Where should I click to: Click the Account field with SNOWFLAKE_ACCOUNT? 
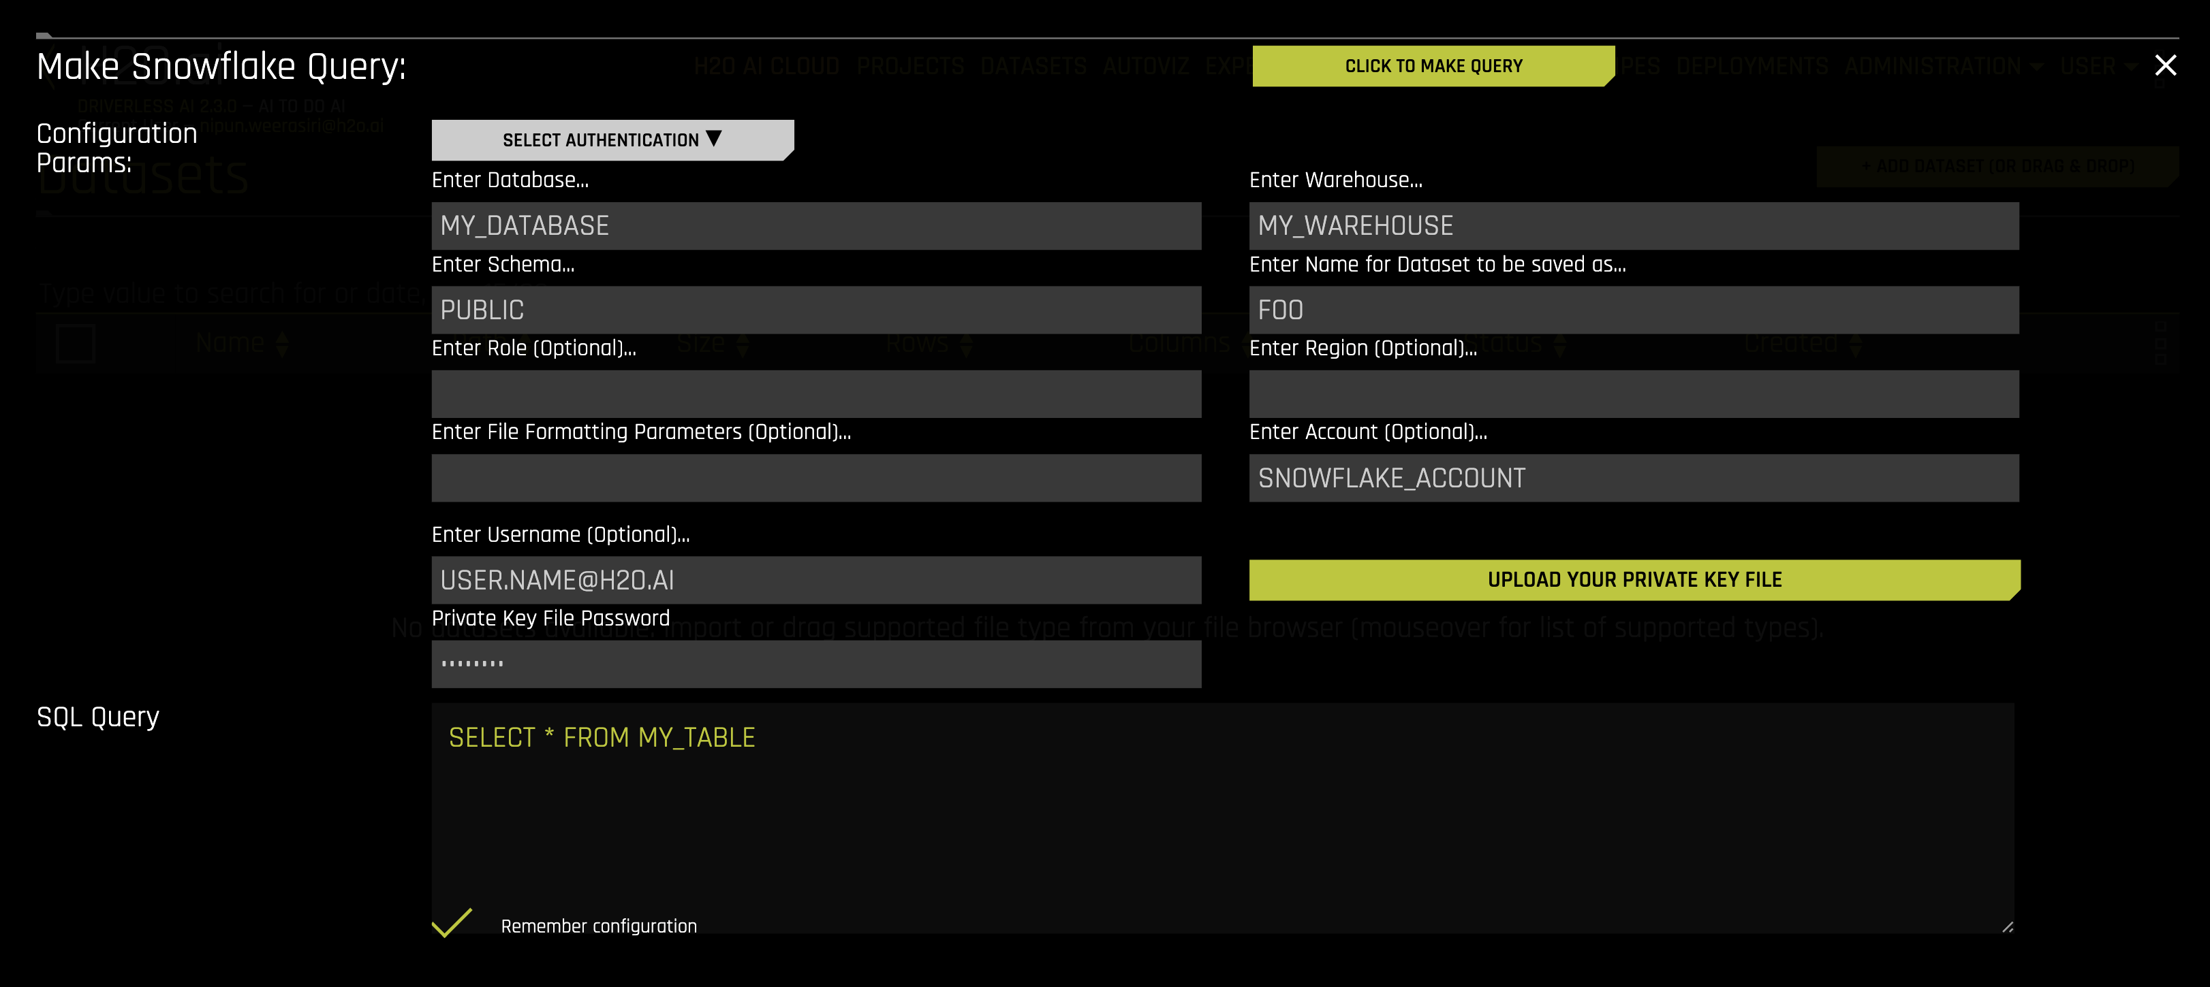coord(1632,478)
